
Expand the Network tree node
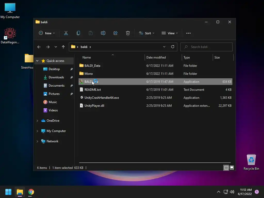(x=37, y=141)
